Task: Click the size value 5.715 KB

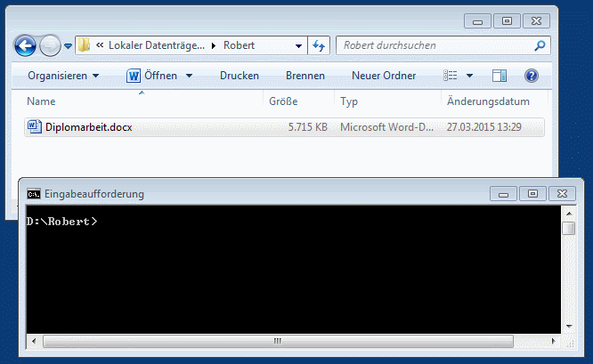Action: pos(307,127)
